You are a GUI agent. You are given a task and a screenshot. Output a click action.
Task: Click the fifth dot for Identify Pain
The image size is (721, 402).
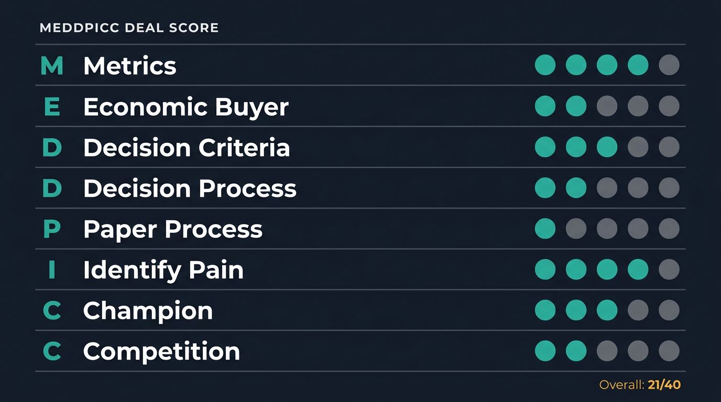click(x=669, y=270)
